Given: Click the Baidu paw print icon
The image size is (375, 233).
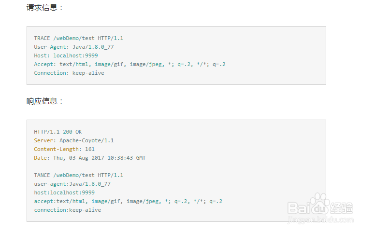Looking at the screenshot, I should pyautogui.click(x=319, y=202).
